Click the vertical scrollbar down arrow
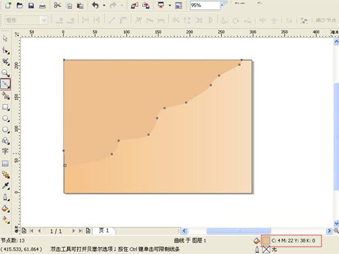 coord(336,223)
